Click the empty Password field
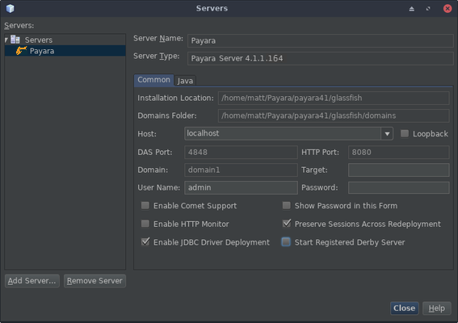 (x=399, y=187)
